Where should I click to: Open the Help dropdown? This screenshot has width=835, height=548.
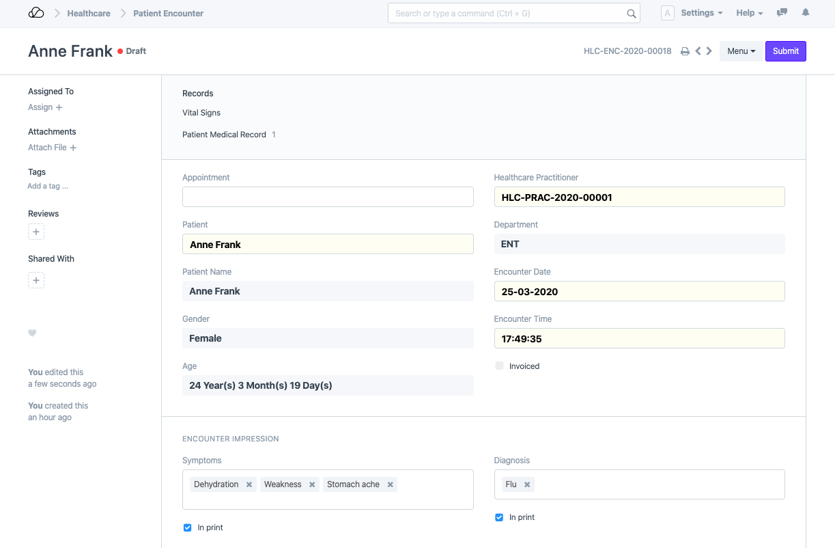749,12
